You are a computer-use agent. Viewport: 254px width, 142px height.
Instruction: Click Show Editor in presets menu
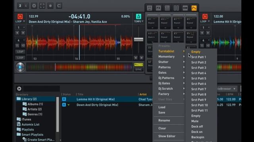(x=167, y=136)
